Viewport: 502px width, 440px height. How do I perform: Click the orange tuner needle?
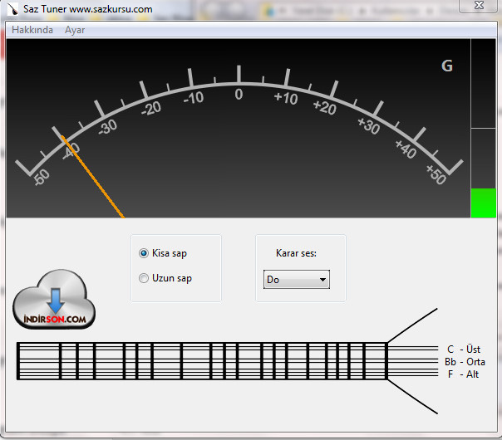(x=93, y=177)
